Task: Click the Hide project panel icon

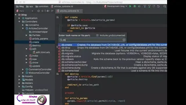Action: click(x=52, y=11)
